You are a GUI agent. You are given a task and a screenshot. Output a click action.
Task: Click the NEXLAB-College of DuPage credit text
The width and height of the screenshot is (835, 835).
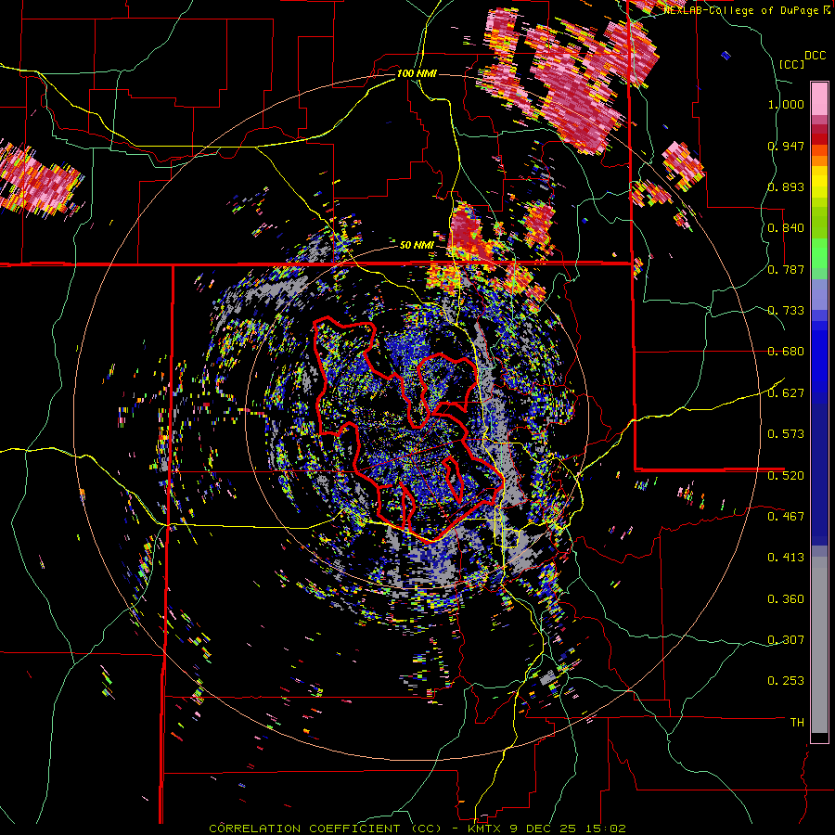point(749,10)
